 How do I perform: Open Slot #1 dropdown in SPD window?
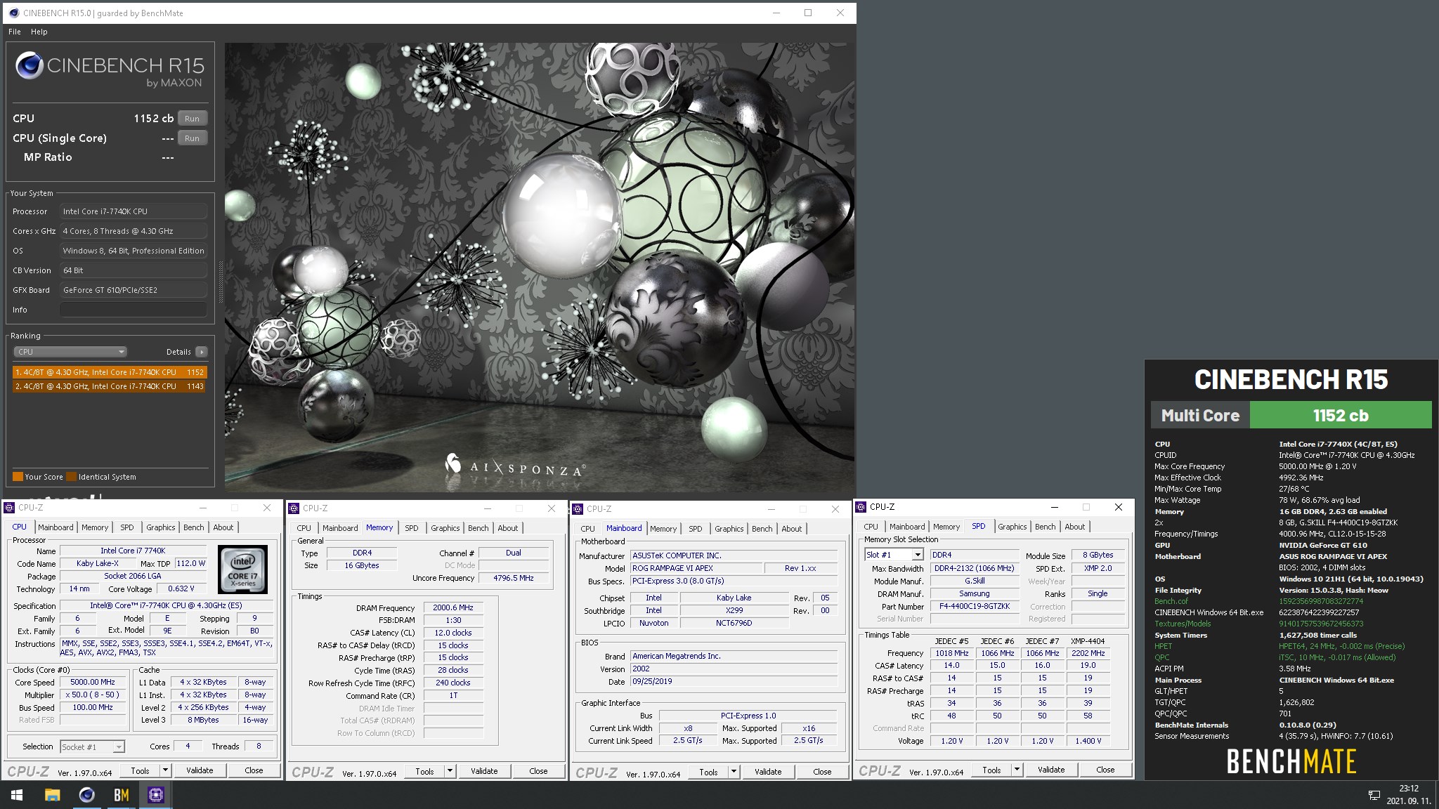894,555
